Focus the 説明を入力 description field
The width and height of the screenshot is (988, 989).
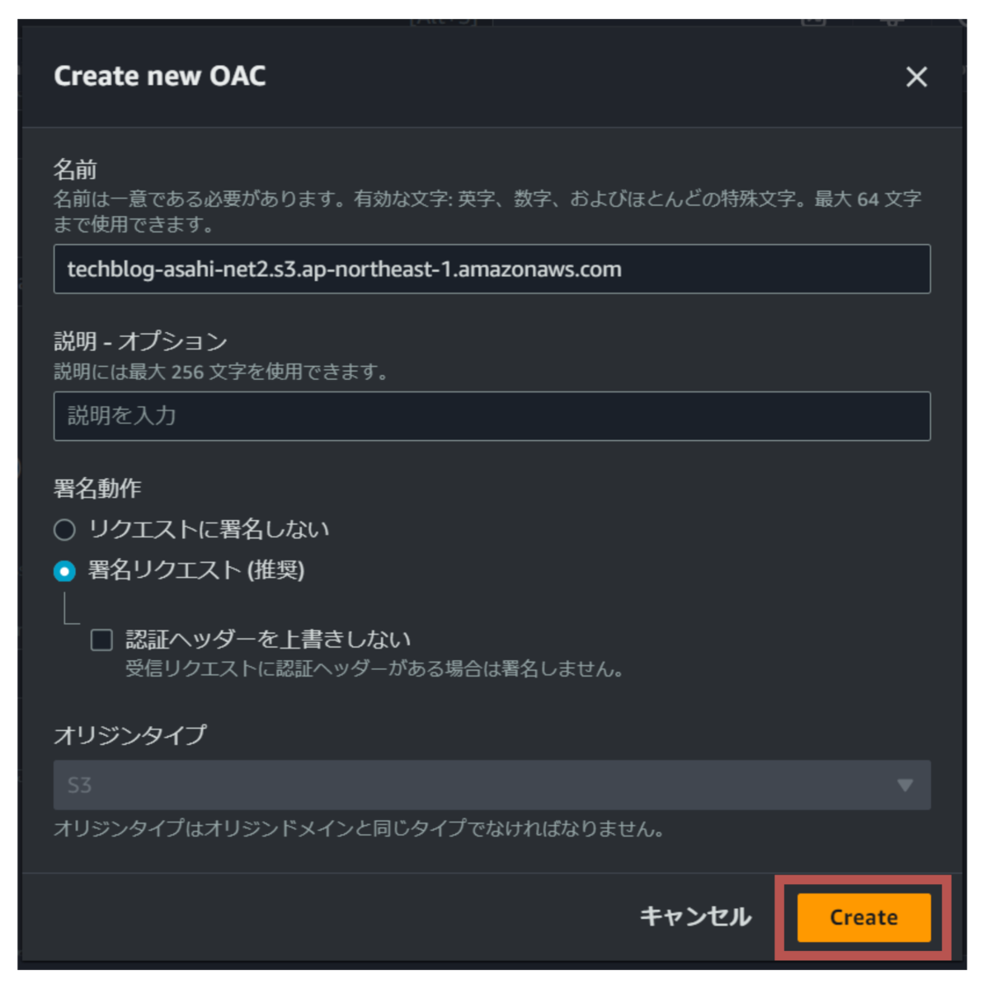(492, 416)
